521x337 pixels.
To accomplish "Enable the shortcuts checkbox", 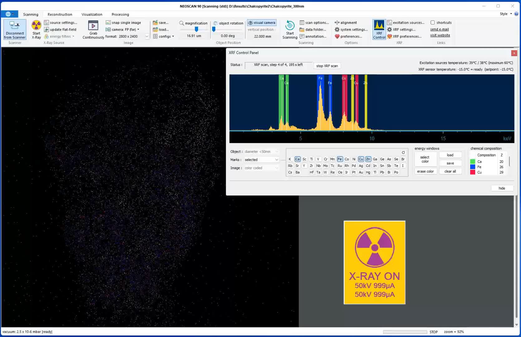I will point(433,22).
